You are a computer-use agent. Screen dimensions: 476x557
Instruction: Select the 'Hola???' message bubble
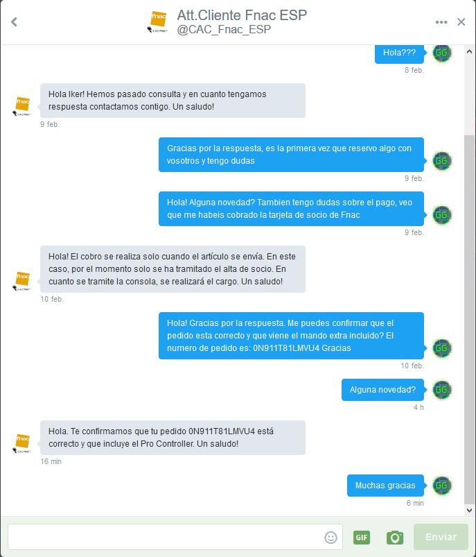399,53
